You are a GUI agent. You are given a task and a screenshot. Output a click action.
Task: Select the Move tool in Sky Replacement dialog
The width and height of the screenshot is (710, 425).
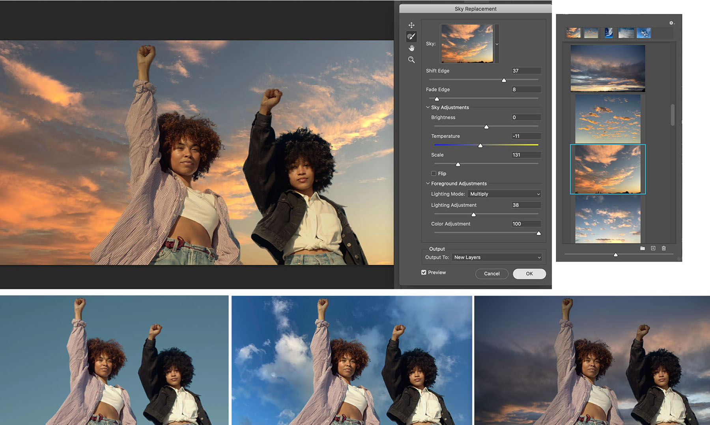[411, 25]
